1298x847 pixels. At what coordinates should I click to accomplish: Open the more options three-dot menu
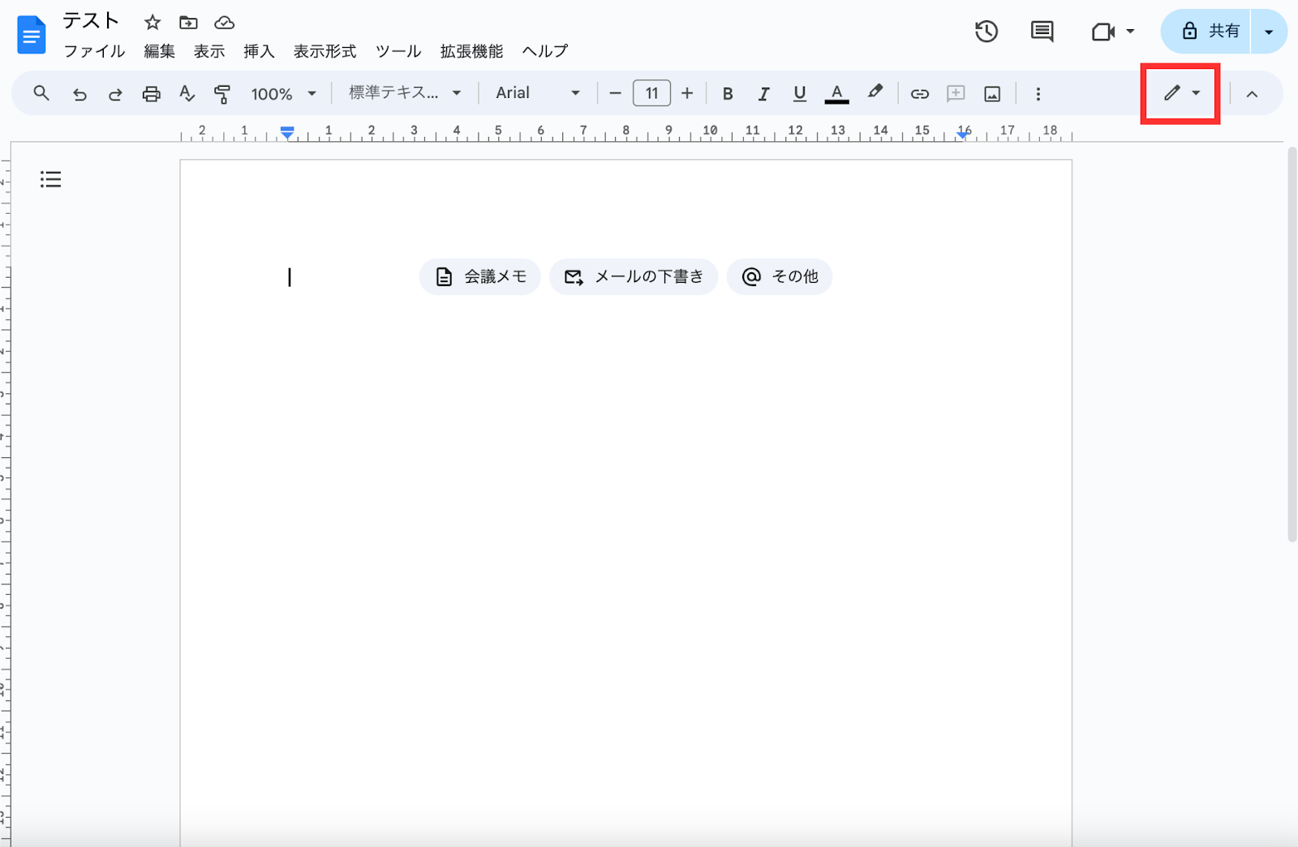point(1038,94)
